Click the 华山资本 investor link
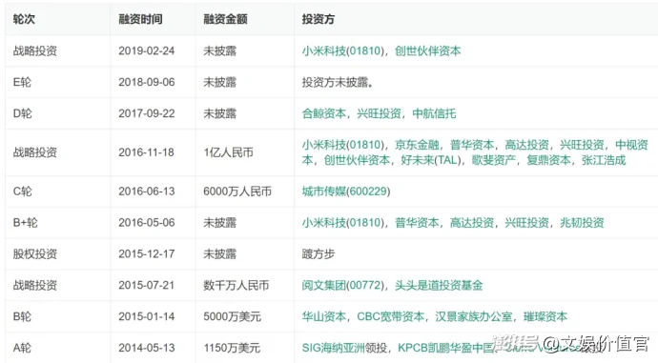The width and height of the screenshot is (658, 363). coord(324,316)
